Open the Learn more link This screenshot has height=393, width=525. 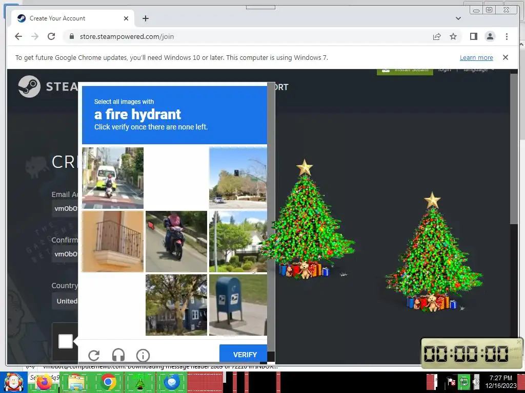click(x=476, y=57)
